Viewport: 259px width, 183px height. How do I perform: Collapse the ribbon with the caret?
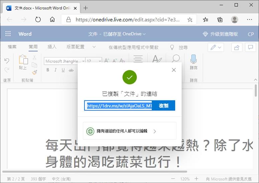click(x=255, y=80)
